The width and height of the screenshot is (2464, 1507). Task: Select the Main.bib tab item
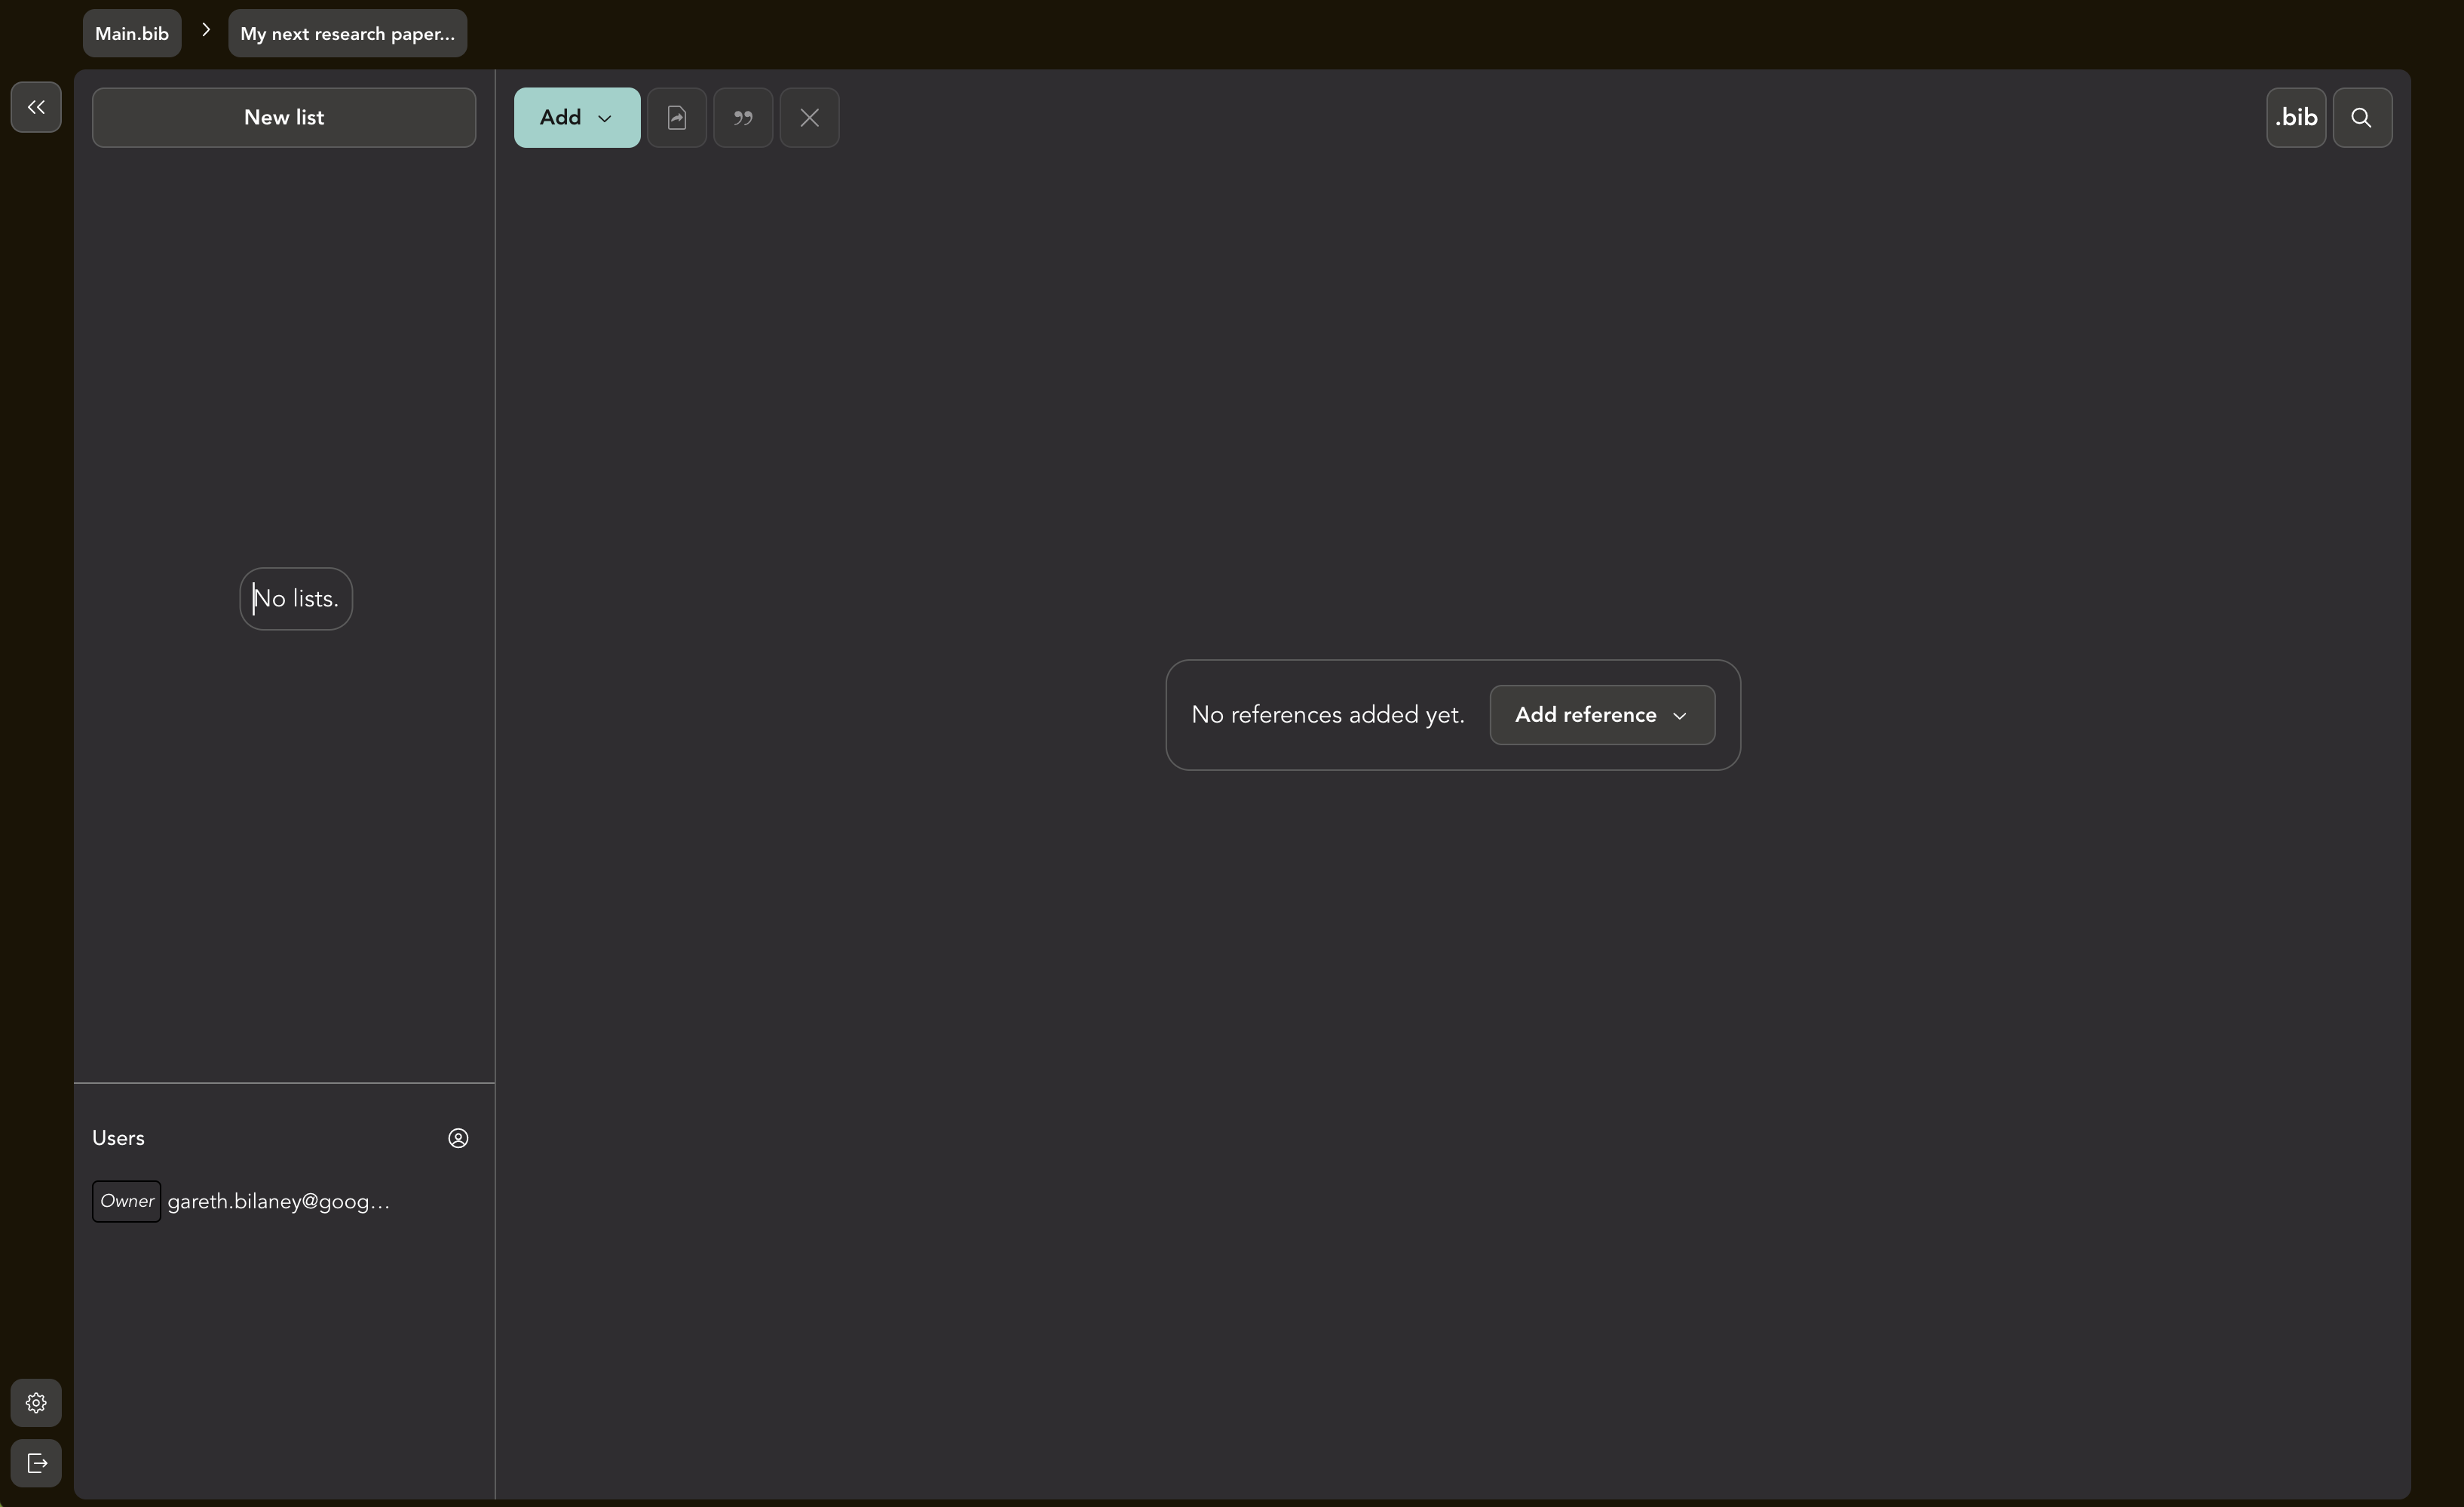tap(132, 32)
